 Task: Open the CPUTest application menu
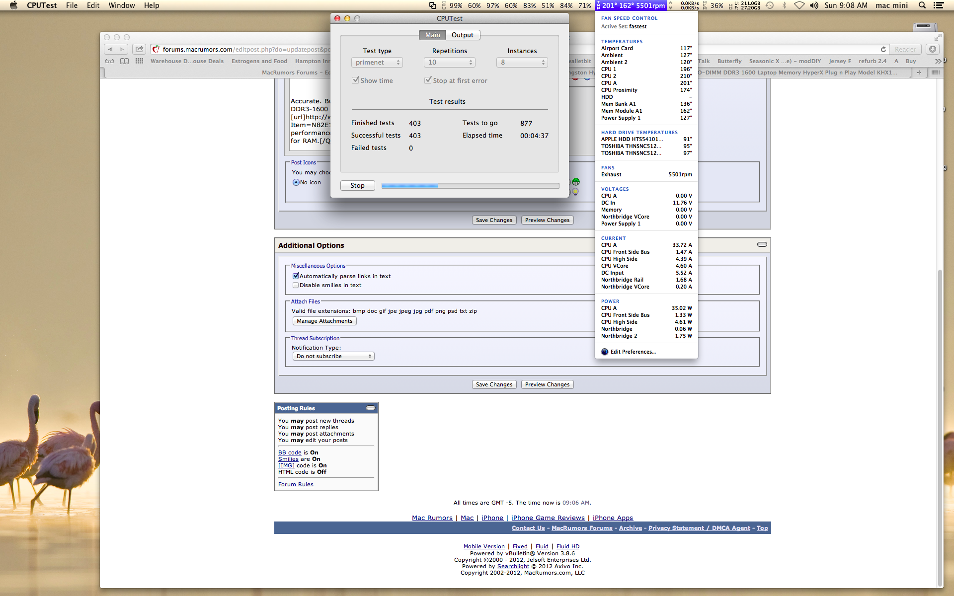[42, 5]
